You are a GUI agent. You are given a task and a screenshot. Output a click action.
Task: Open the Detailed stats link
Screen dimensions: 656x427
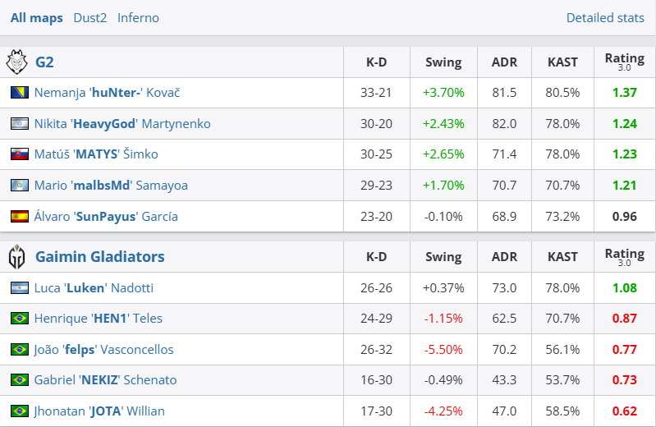coord(605,18)
